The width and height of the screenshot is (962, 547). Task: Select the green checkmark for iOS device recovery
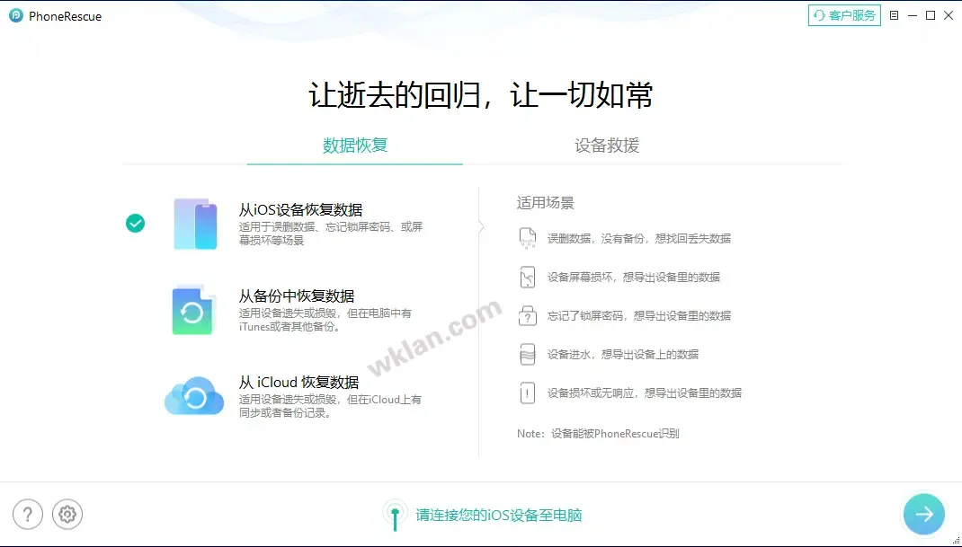(136, 224)
